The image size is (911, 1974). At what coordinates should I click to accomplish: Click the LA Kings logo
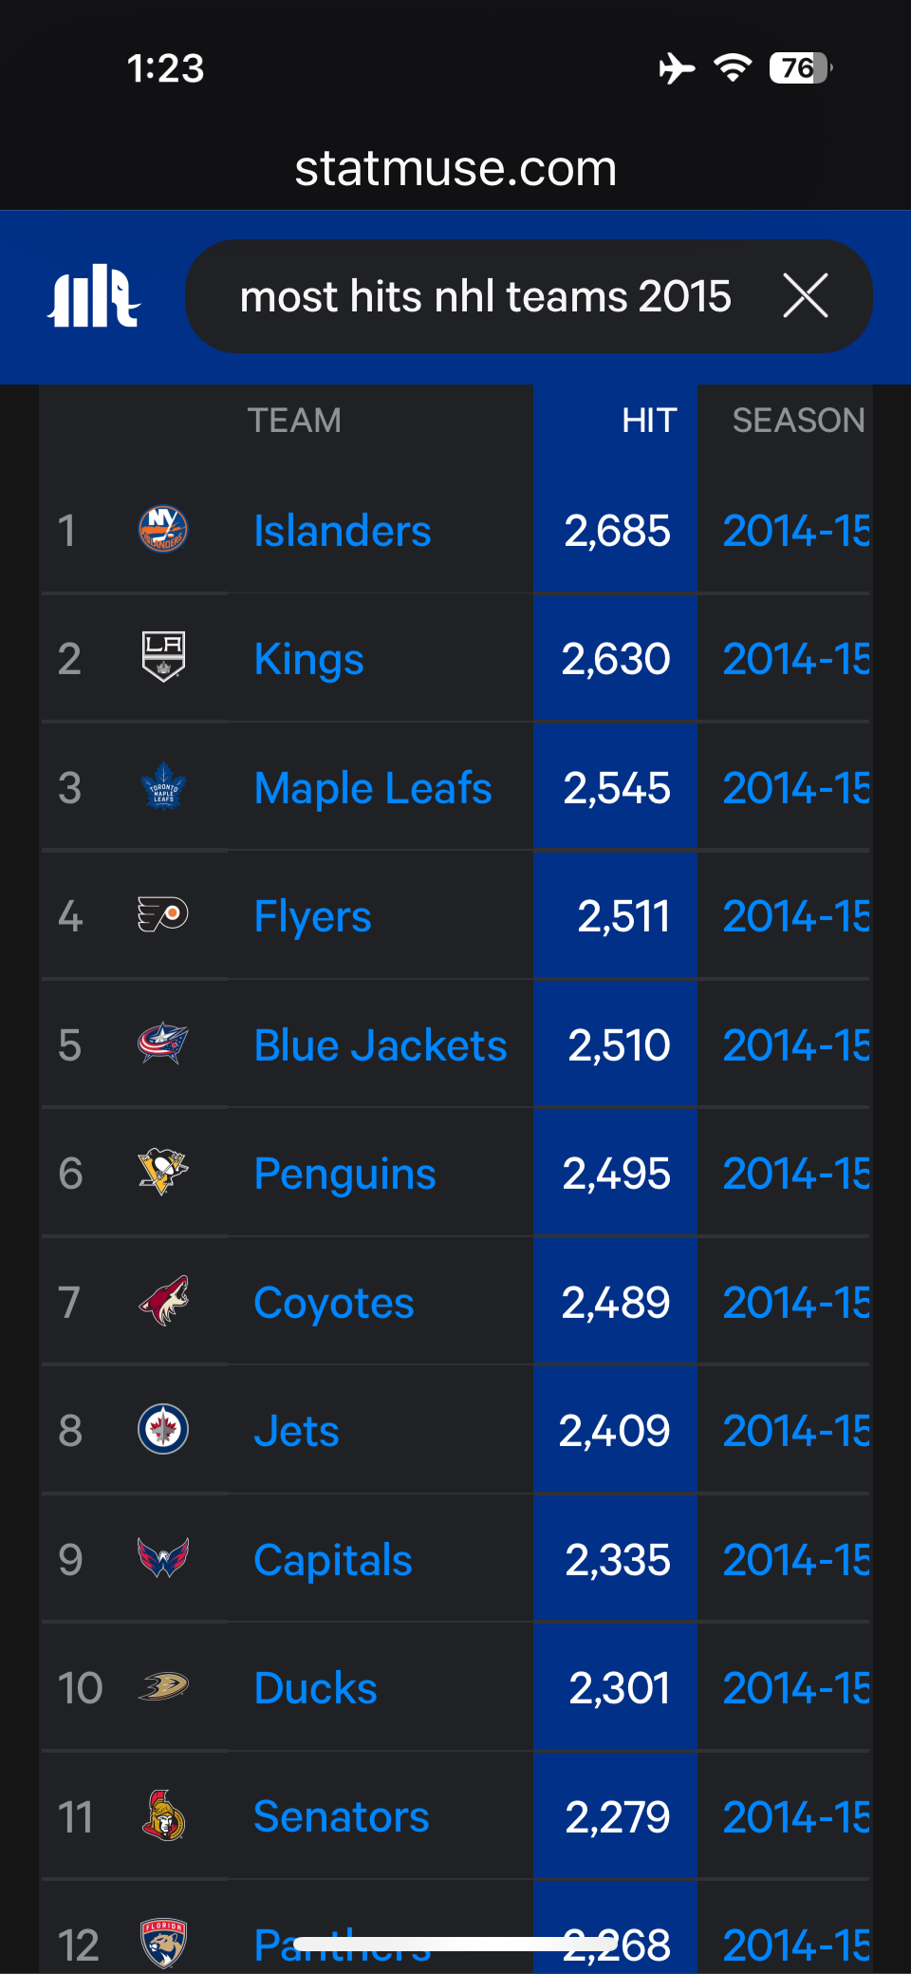(163, 657)
